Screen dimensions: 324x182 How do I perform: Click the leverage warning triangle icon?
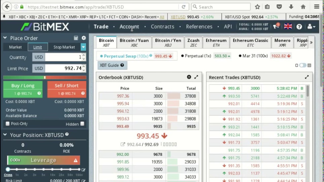coord(75,160)
